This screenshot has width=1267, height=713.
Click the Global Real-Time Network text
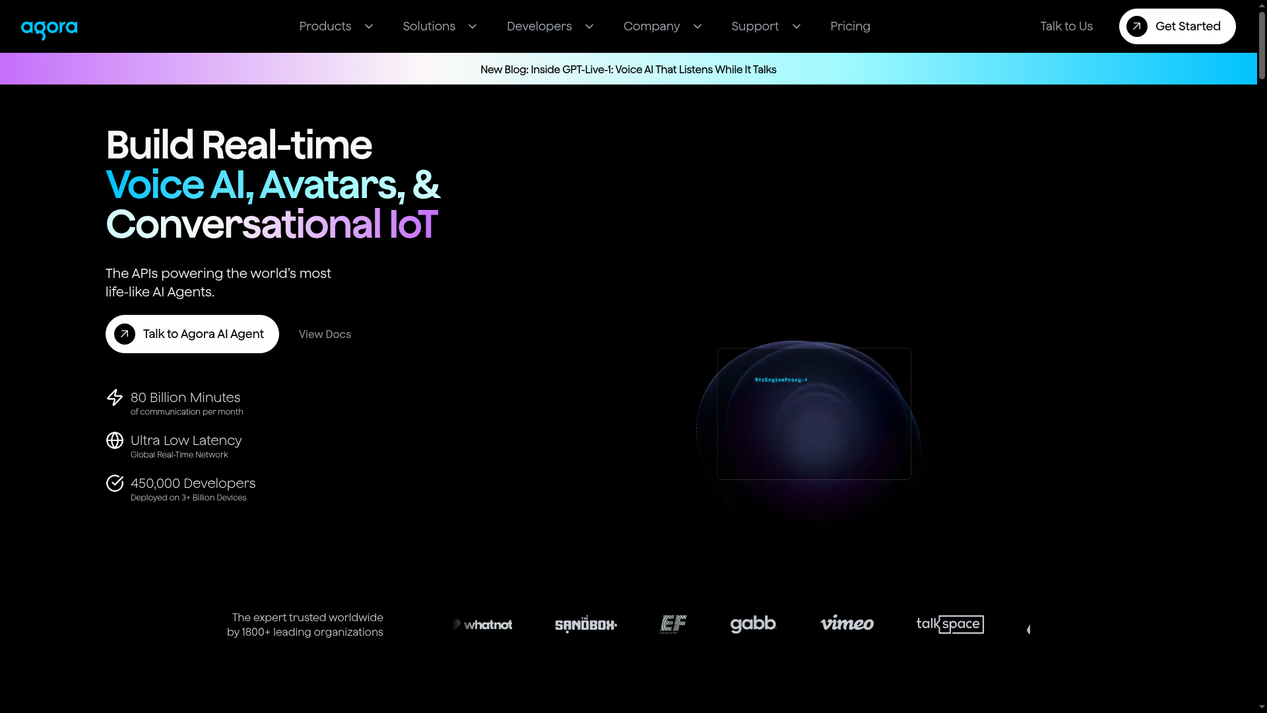pyautogui.click(x=179, y=455)
